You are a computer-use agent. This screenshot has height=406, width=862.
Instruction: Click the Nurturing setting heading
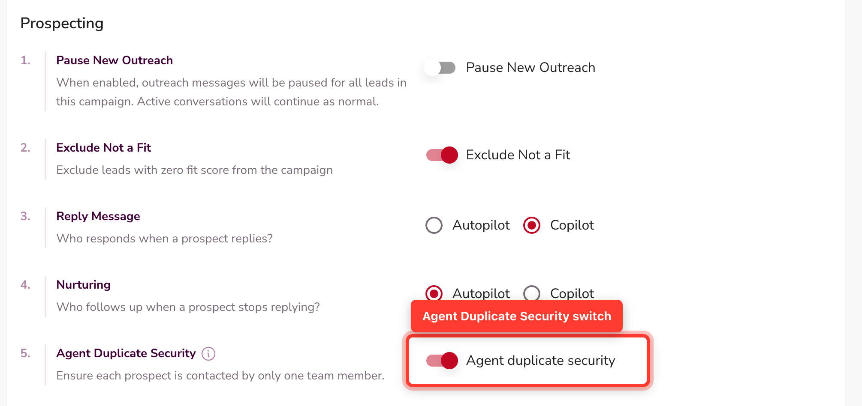pos(84,285)
